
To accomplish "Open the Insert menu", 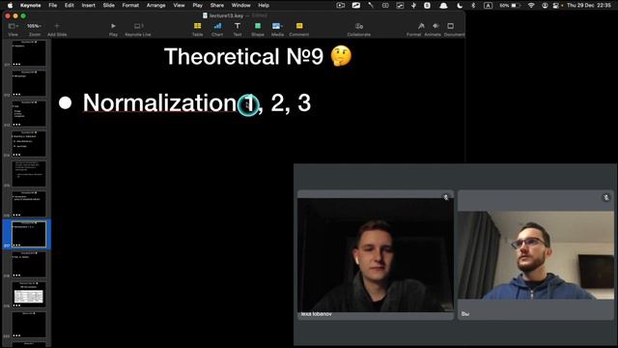I will [88, 5].
